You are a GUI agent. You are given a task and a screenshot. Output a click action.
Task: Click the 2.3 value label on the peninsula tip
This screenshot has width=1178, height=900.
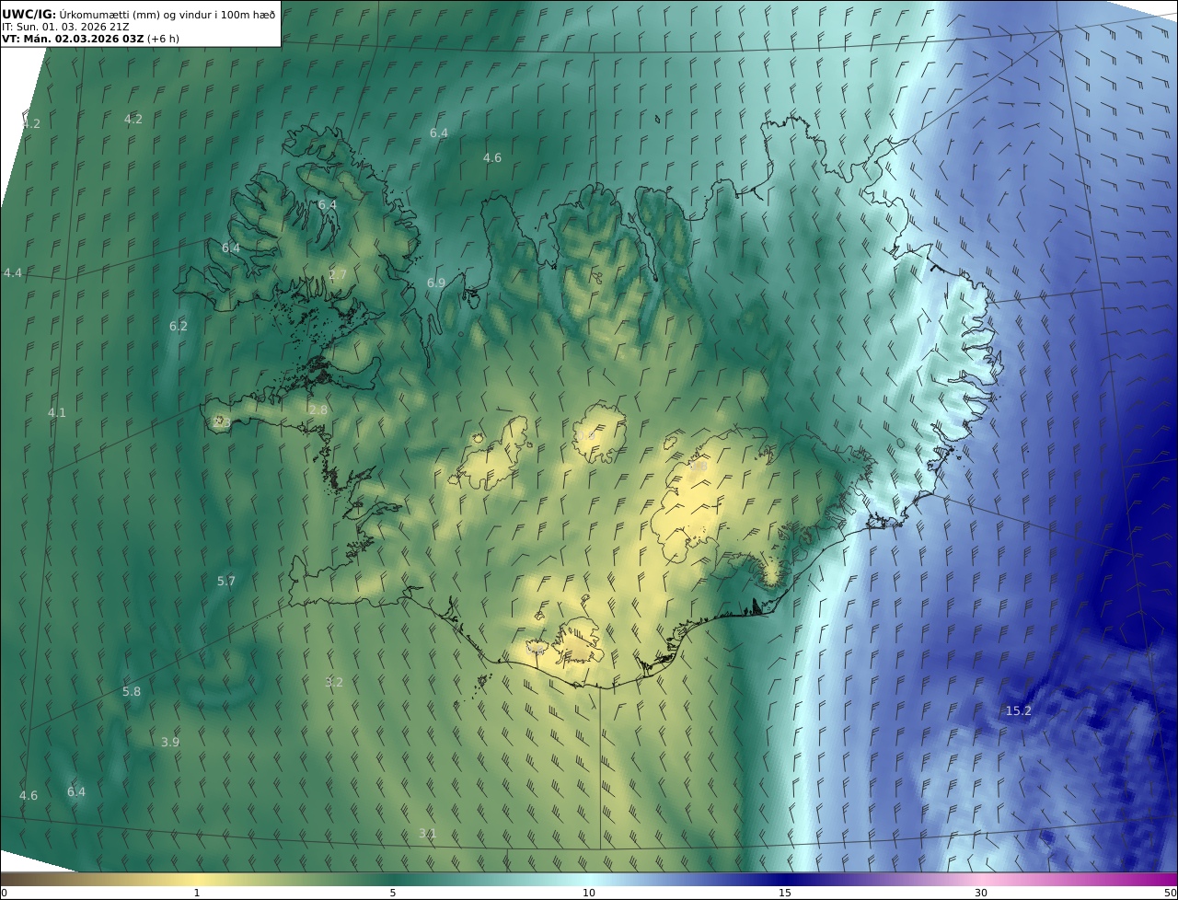pyautogui.click(x=221, y=422)
